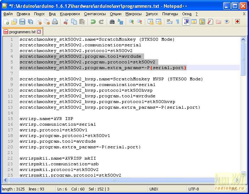Open the Синтаксисы menu
249x194 pixels.
(x=95, y=14)
